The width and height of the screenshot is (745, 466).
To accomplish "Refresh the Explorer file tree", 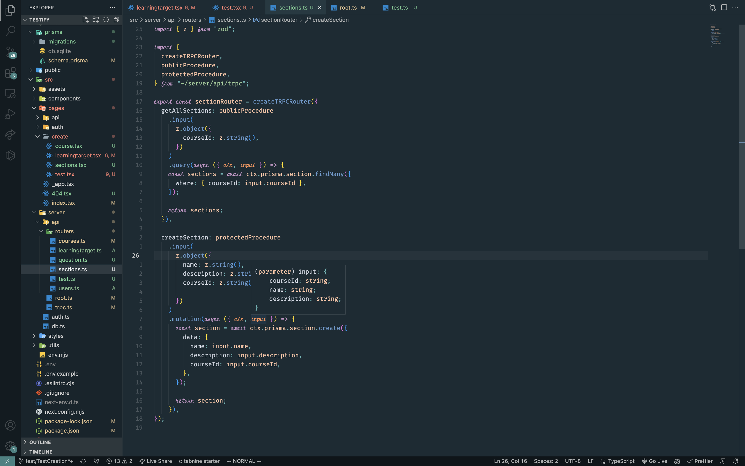I will (x=106, y=19).
